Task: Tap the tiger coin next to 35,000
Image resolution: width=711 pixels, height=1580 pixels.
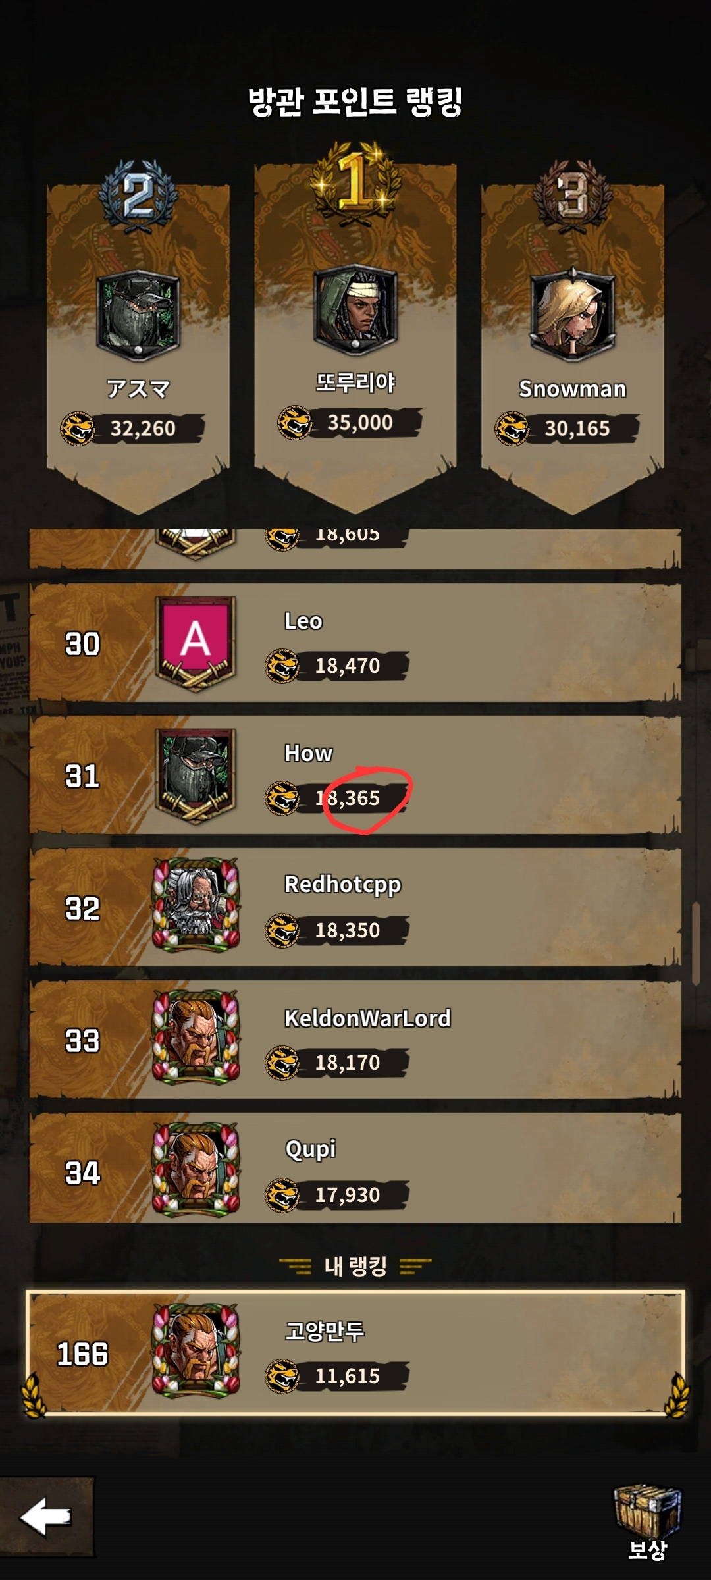Action: coord(294,422)
